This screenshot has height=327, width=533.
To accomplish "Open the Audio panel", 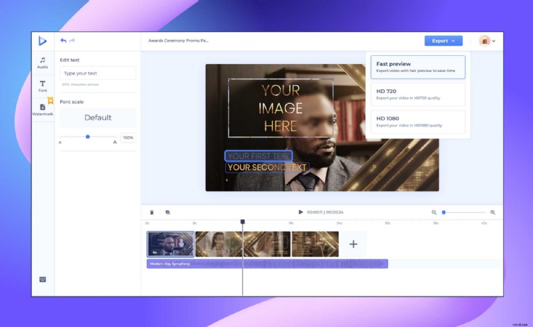I will point(43,63).
